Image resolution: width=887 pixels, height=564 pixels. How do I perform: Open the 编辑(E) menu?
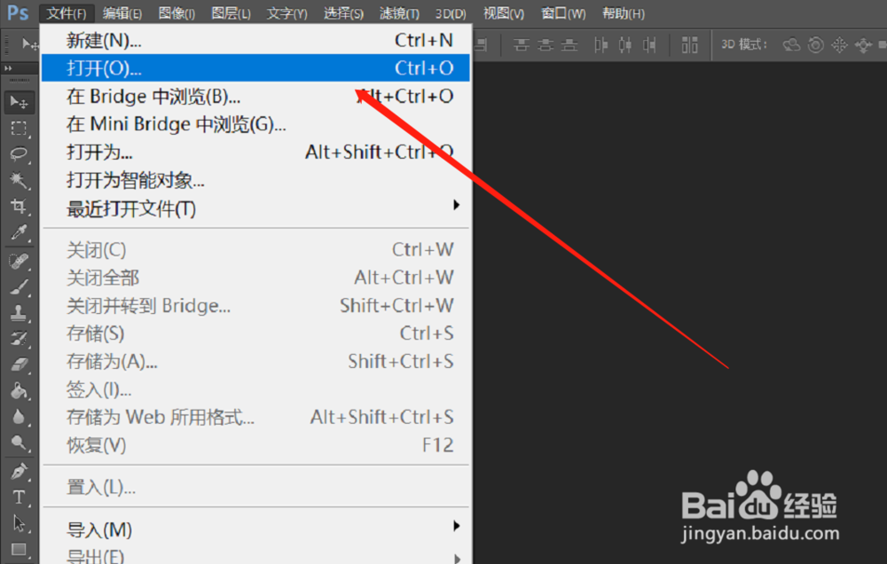tap(122, 13)
